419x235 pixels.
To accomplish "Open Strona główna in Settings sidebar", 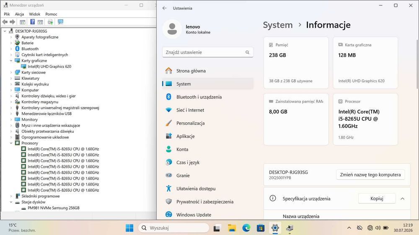I will click(x=208, y=71).
